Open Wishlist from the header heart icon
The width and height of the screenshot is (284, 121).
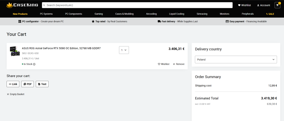click(244, 5)
